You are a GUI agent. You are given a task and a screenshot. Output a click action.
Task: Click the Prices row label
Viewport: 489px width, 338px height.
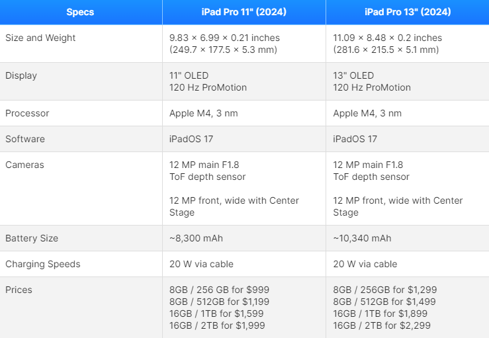[x=19, y=290]
